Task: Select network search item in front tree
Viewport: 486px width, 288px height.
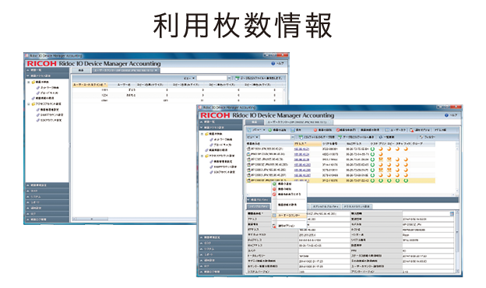Action: coord(223,139)
